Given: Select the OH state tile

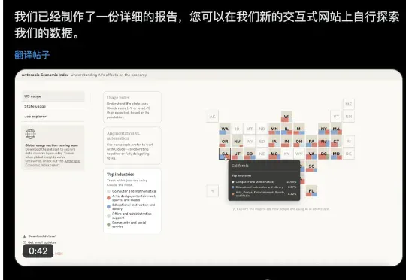Looking at the screenshot, I should coord(299,142).
